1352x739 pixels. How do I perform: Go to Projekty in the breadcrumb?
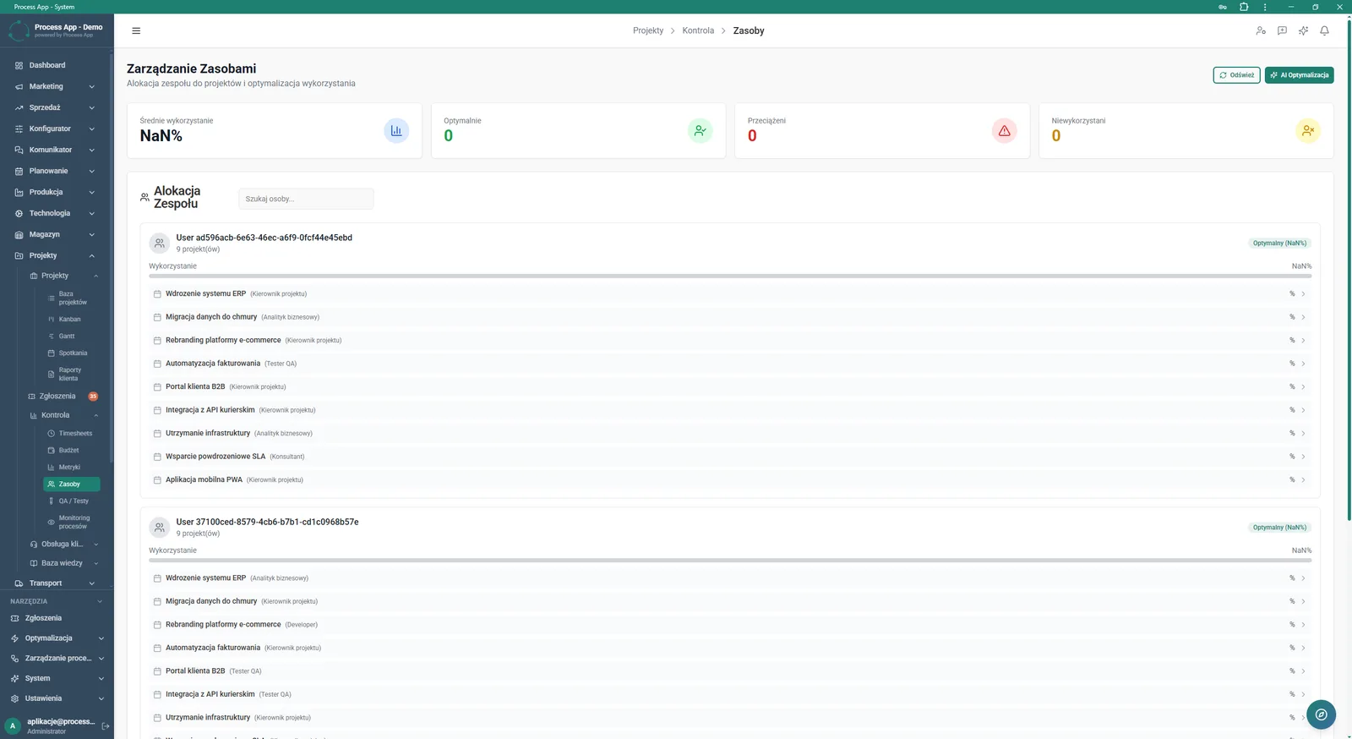click(x=648, y=30)
